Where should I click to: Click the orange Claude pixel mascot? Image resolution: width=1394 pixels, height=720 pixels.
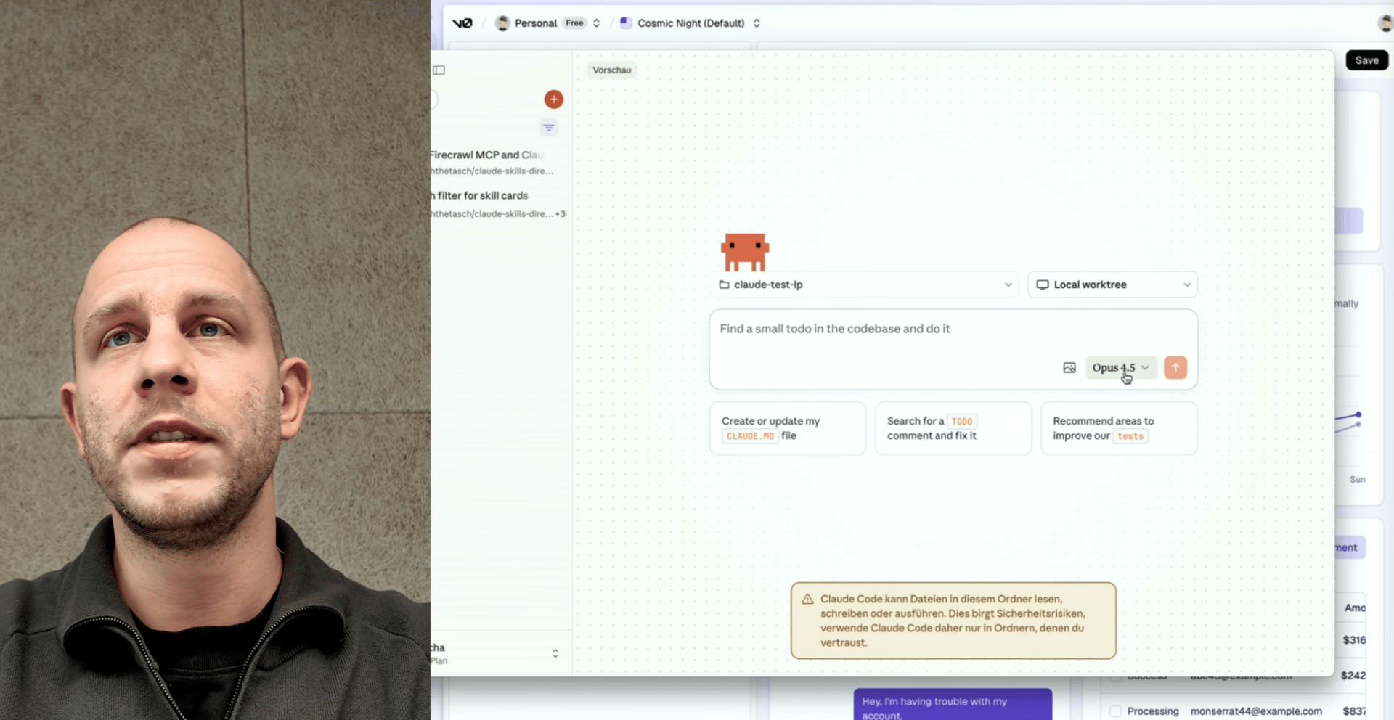[745, 252]
